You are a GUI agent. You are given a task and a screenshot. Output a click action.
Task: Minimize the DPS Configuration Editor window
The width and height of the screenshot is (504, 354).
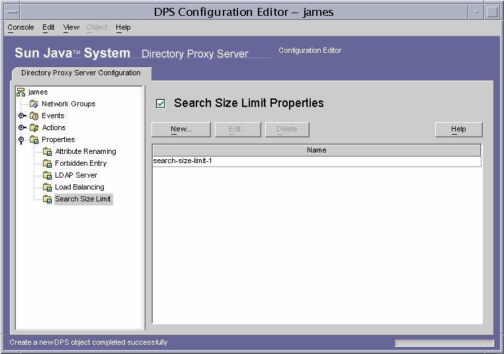point(476,12)
